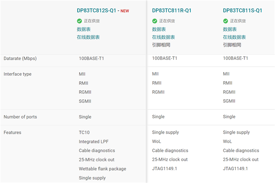Open 在线数据表 link for DP83TC811R-Q1
Screen dimensions: 275x183
coord(163,37)
